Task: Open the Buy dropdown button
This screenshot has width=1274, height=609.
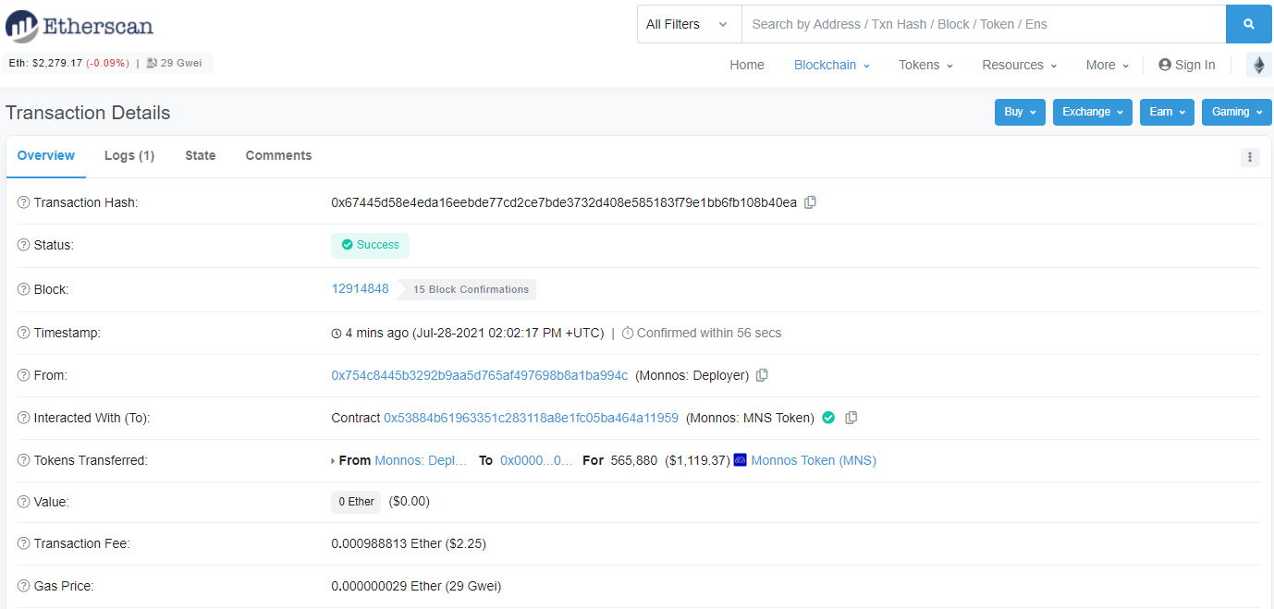Action: pyautogui.click(x=1020, y=112)
